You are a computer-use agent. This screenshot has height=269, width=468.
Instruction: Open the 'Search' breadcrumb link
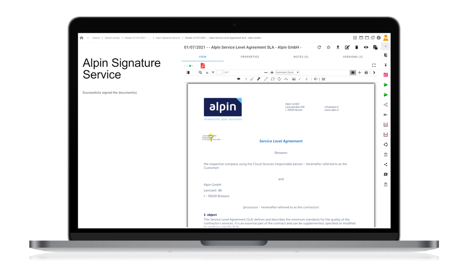click(96, 38)
